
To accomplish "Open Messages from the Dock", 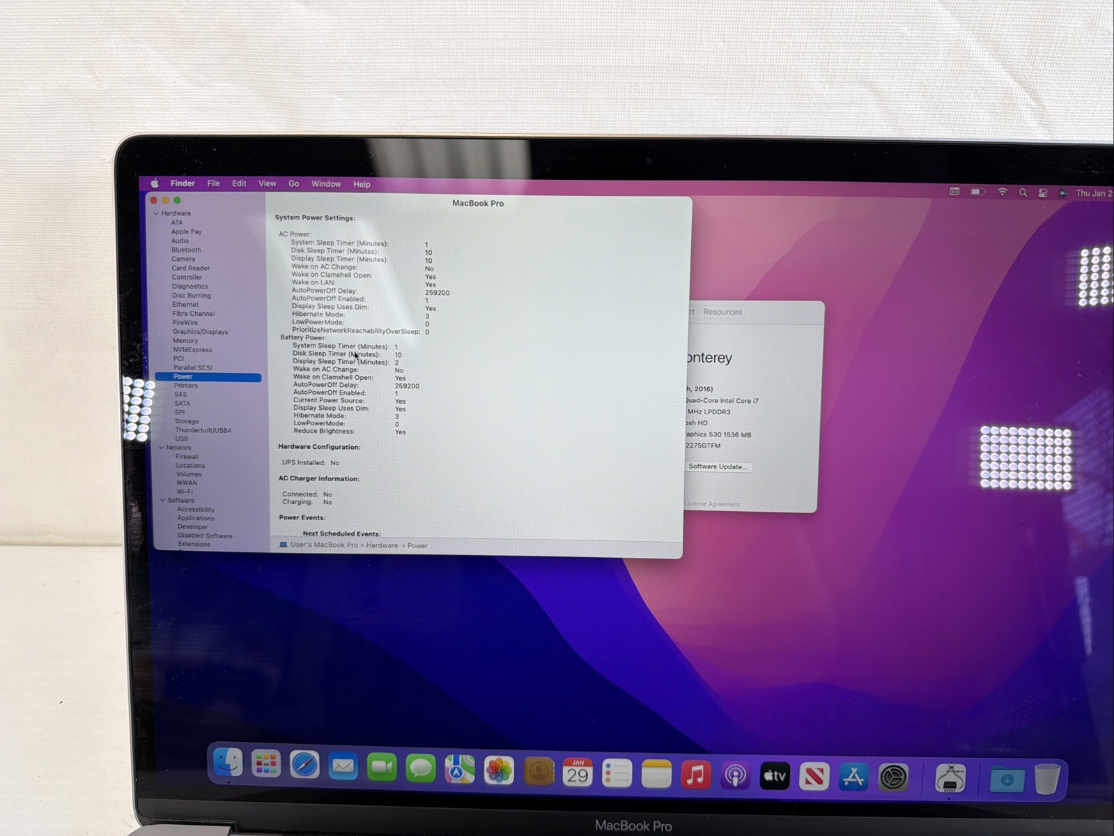I will pyautogui.click(x=421, y=768).
